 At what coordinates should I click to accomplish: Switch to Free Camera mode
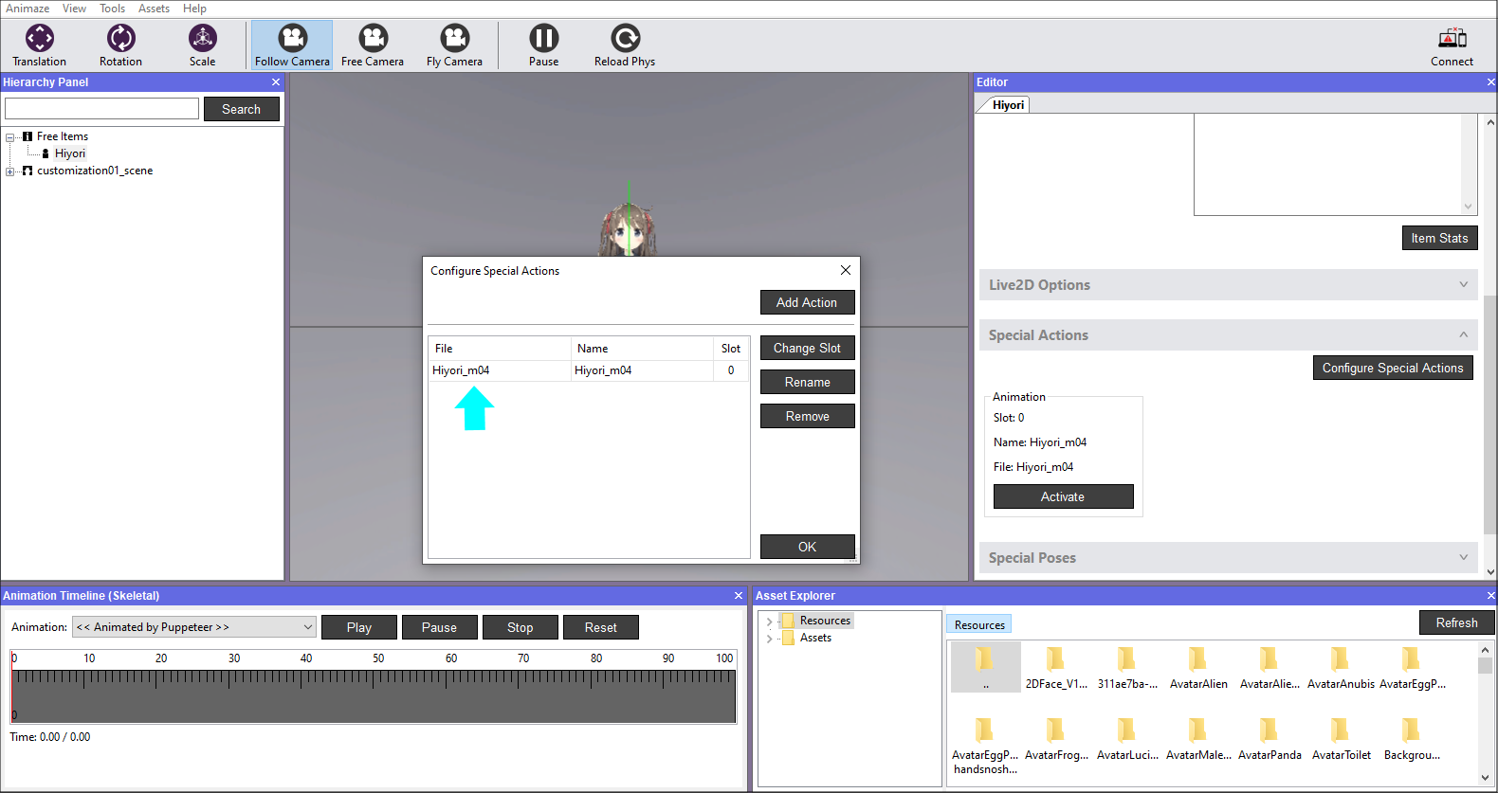[373, 45]
